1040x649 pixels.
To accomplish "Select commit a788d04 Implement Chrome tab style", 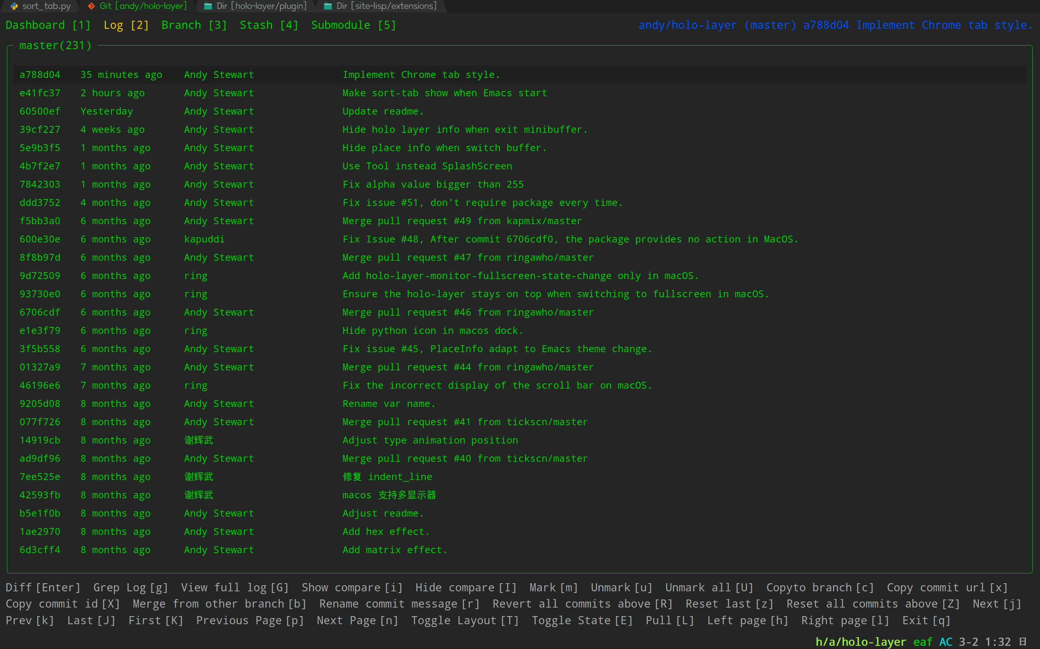I will tap(421, 75).
